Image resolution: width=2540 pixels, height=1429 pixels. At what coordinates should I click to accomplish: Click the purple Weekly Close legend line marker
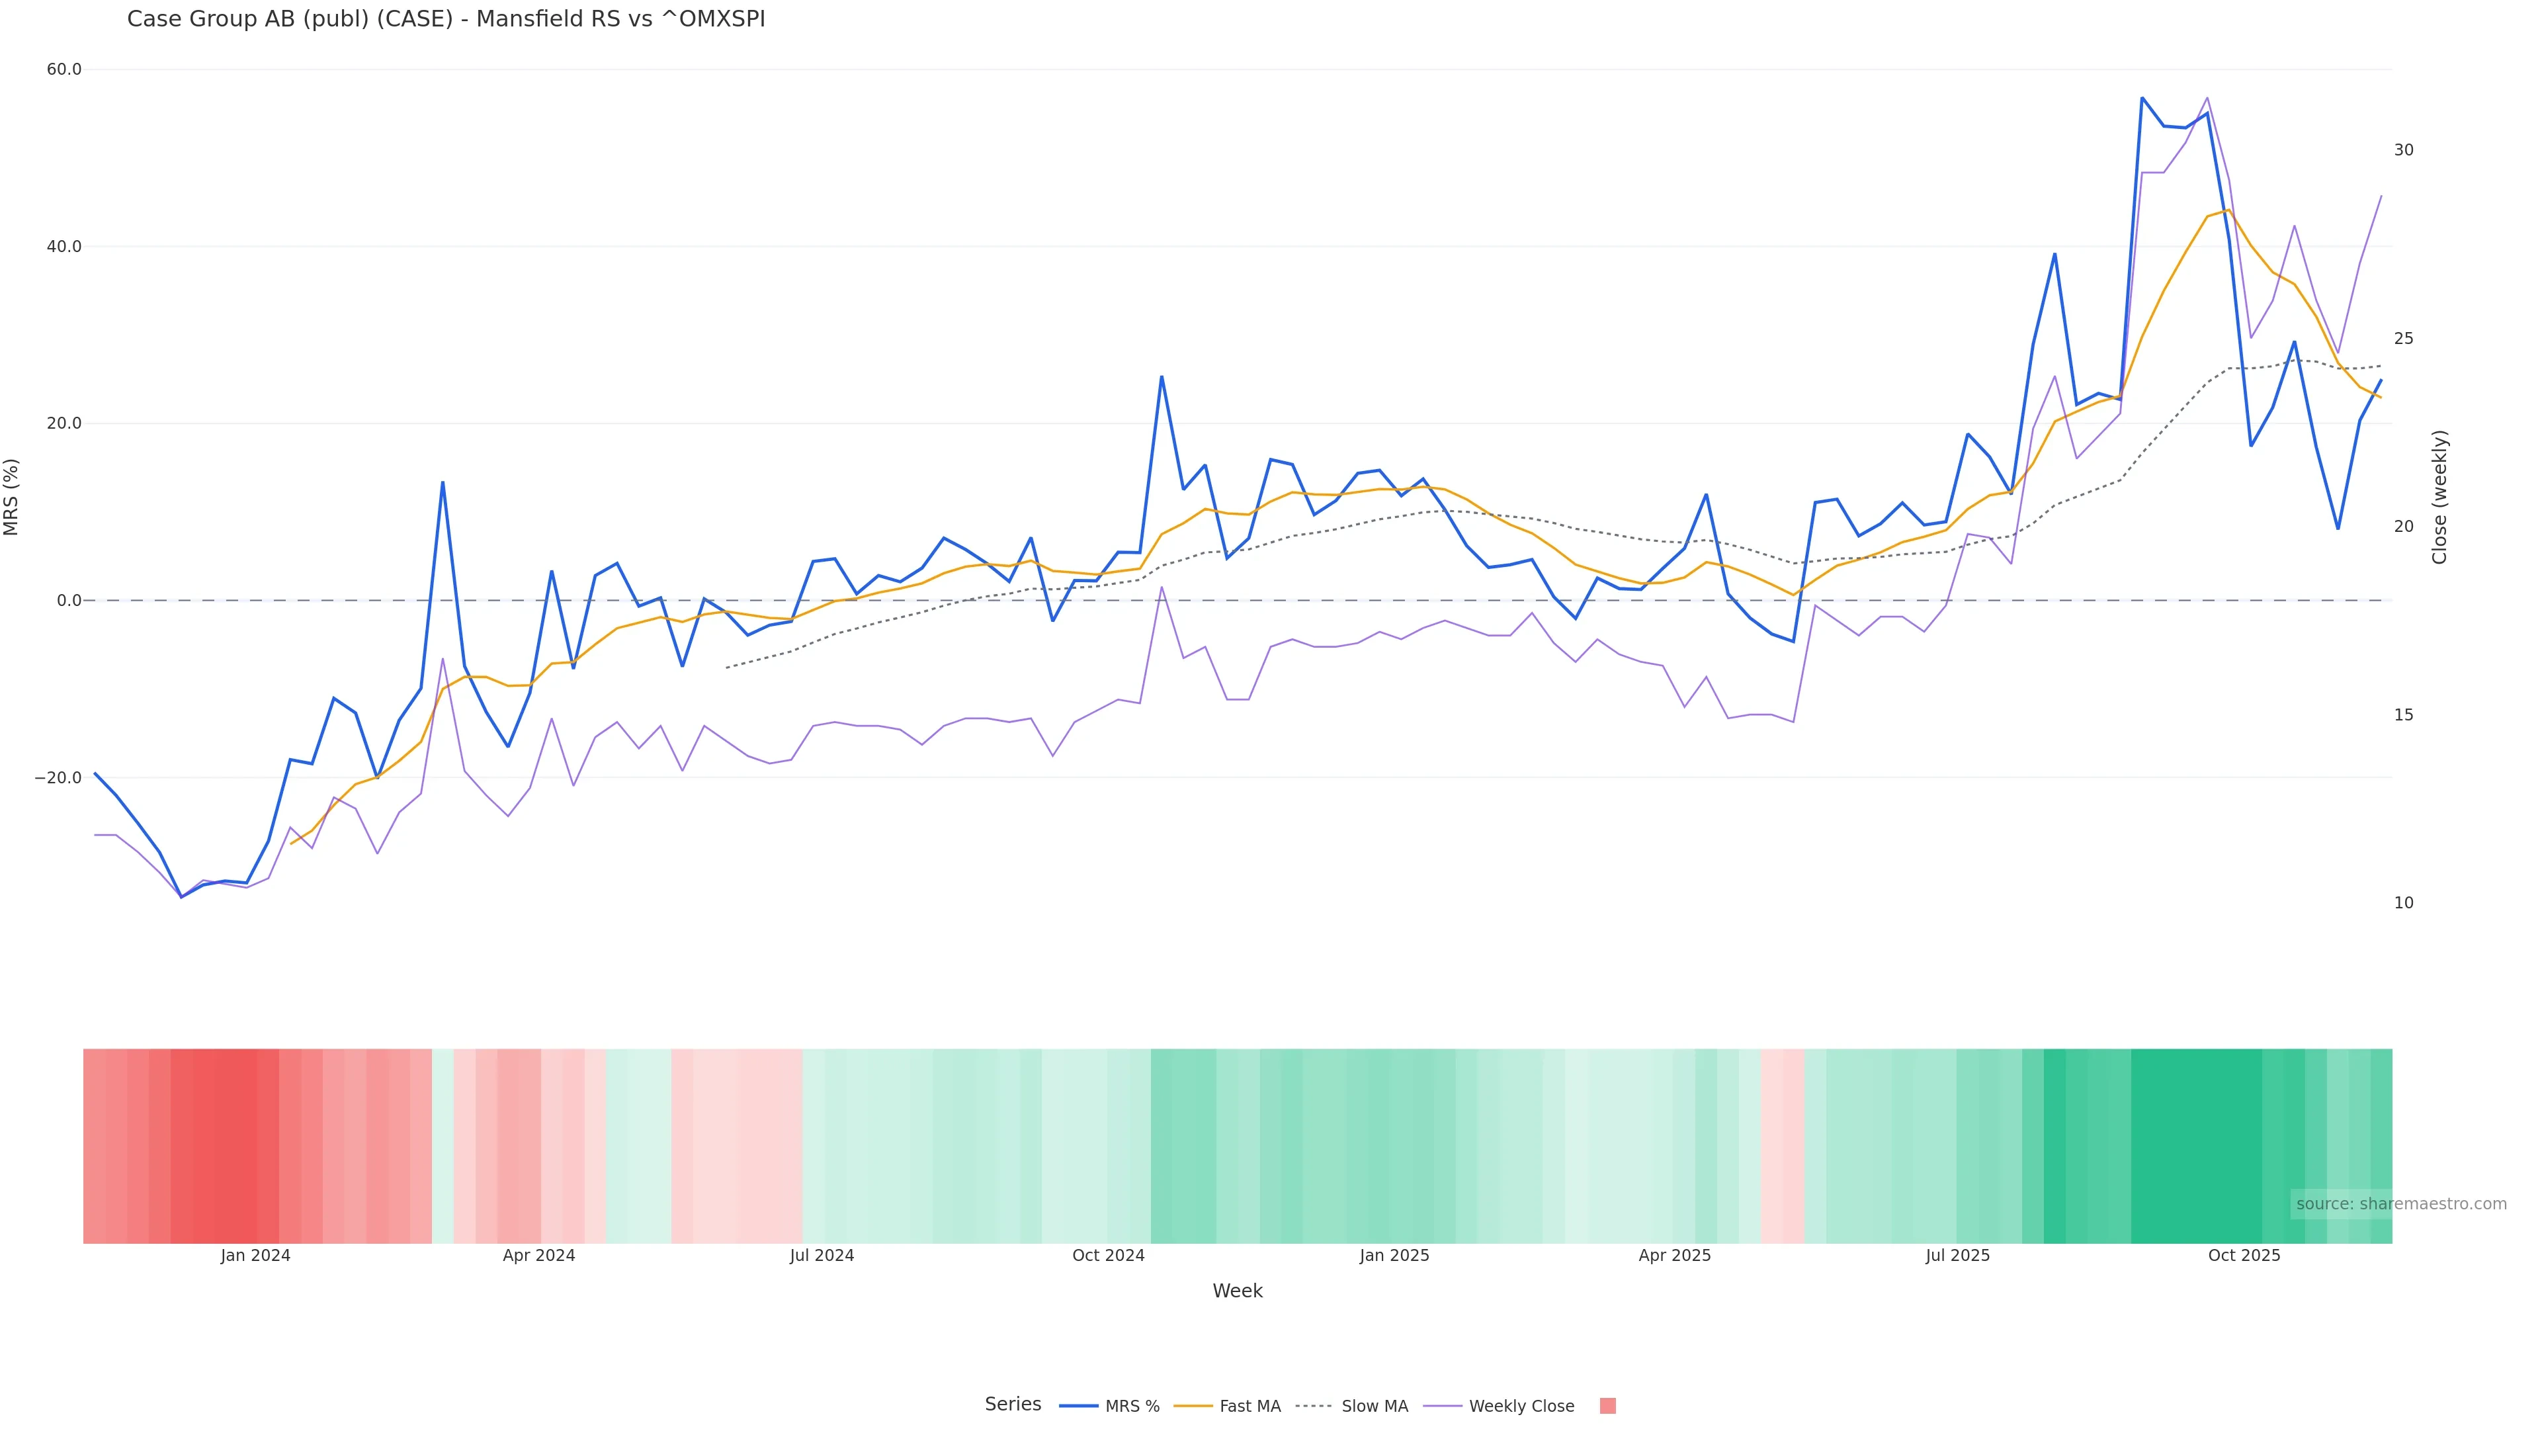pos(1443,1405)
